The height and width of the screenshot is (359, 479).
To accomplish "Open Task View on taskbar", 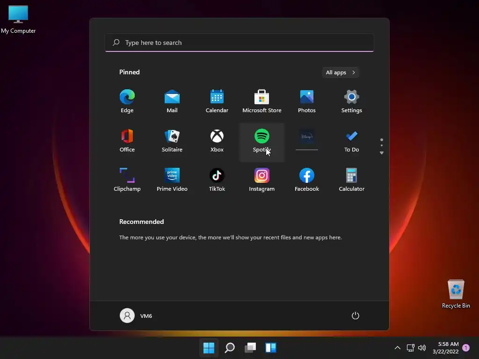I will tap(250, 347).
